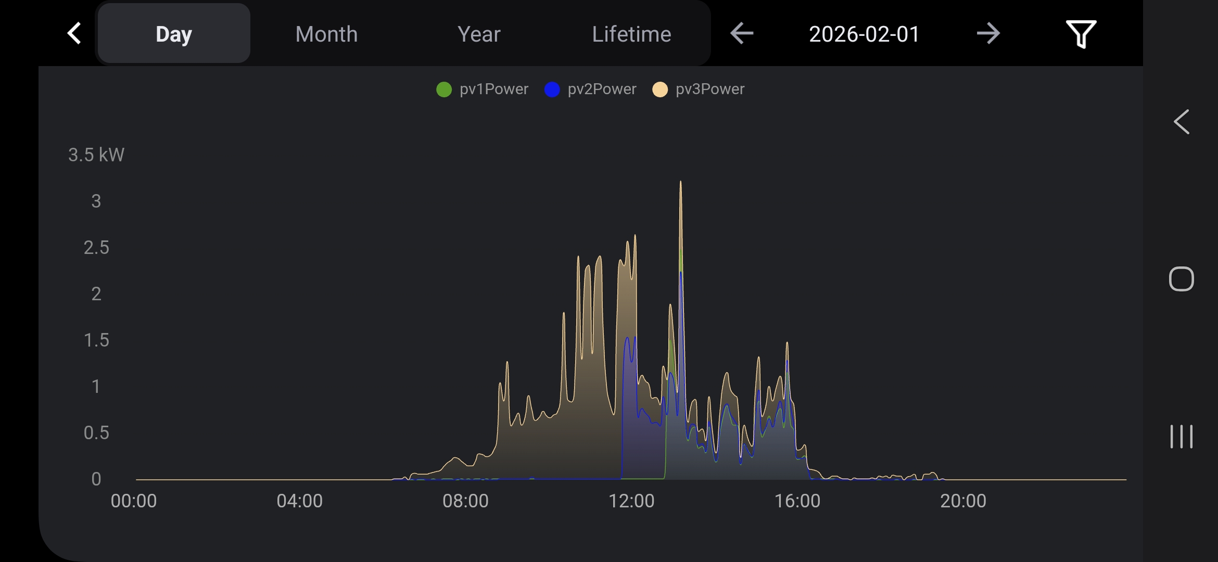Image resolution: width=1218 pixels, height=562 pixels.
Task: Open Android recent apps button
Action: click(x=1181, y=436)
